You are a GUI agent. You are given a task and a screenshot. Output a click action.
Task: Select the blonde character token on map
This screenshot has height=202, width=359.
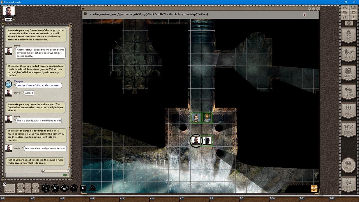pos(207,118)
